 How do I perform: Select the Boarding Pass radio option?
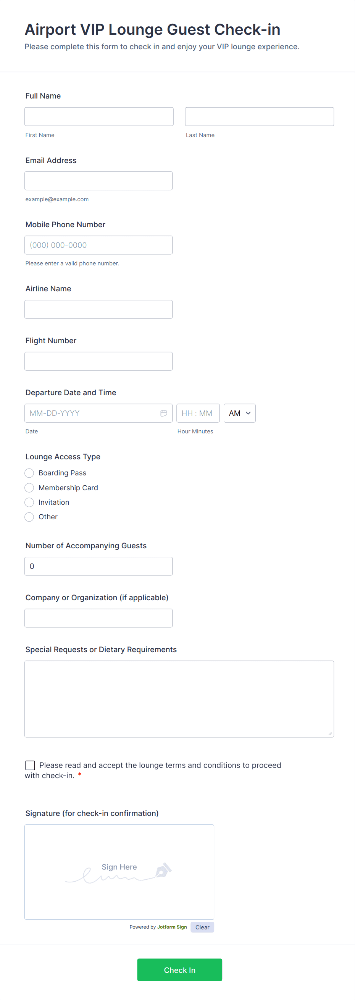(x=29, y=473)
